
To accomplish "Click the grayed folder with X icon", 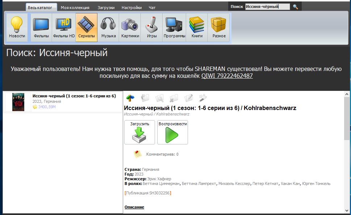I will 174,98.
